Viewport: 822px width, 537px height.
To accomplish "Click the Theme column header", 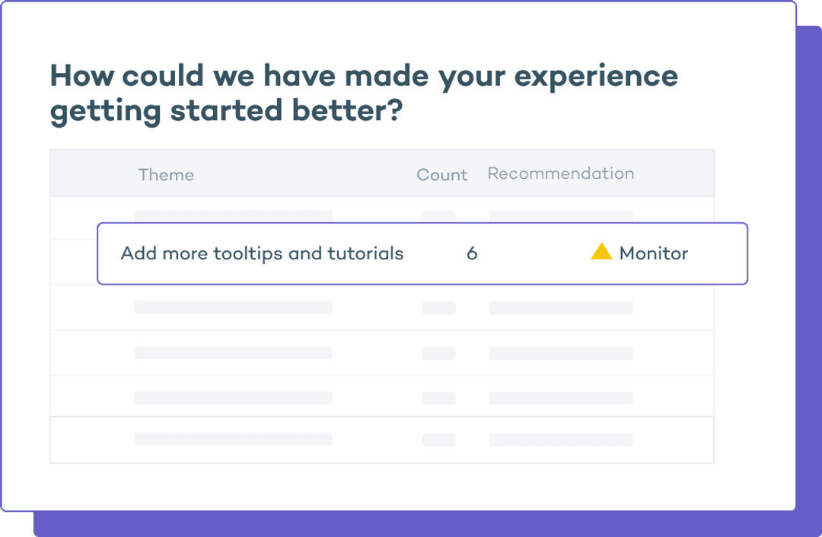I will click(166, 174).
